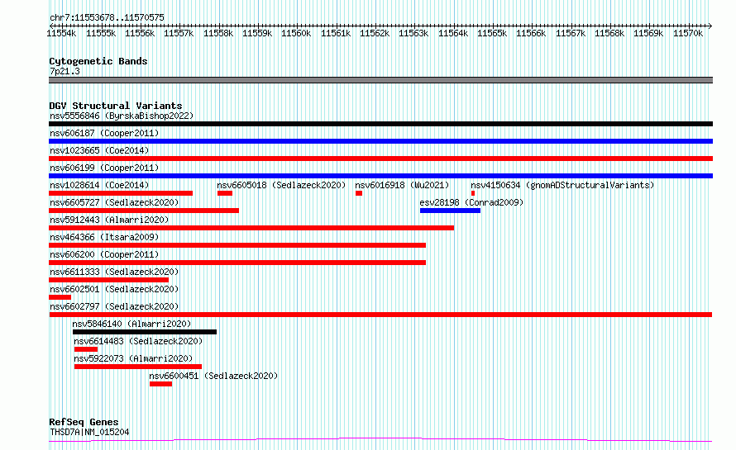The height and width of the screenshot is (450, 736).
Task: Click the RefSeq Genes track title
Action: 84,423
